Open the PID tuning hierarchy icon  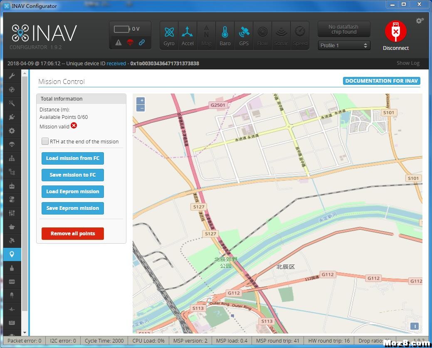(x=12, y=158)
